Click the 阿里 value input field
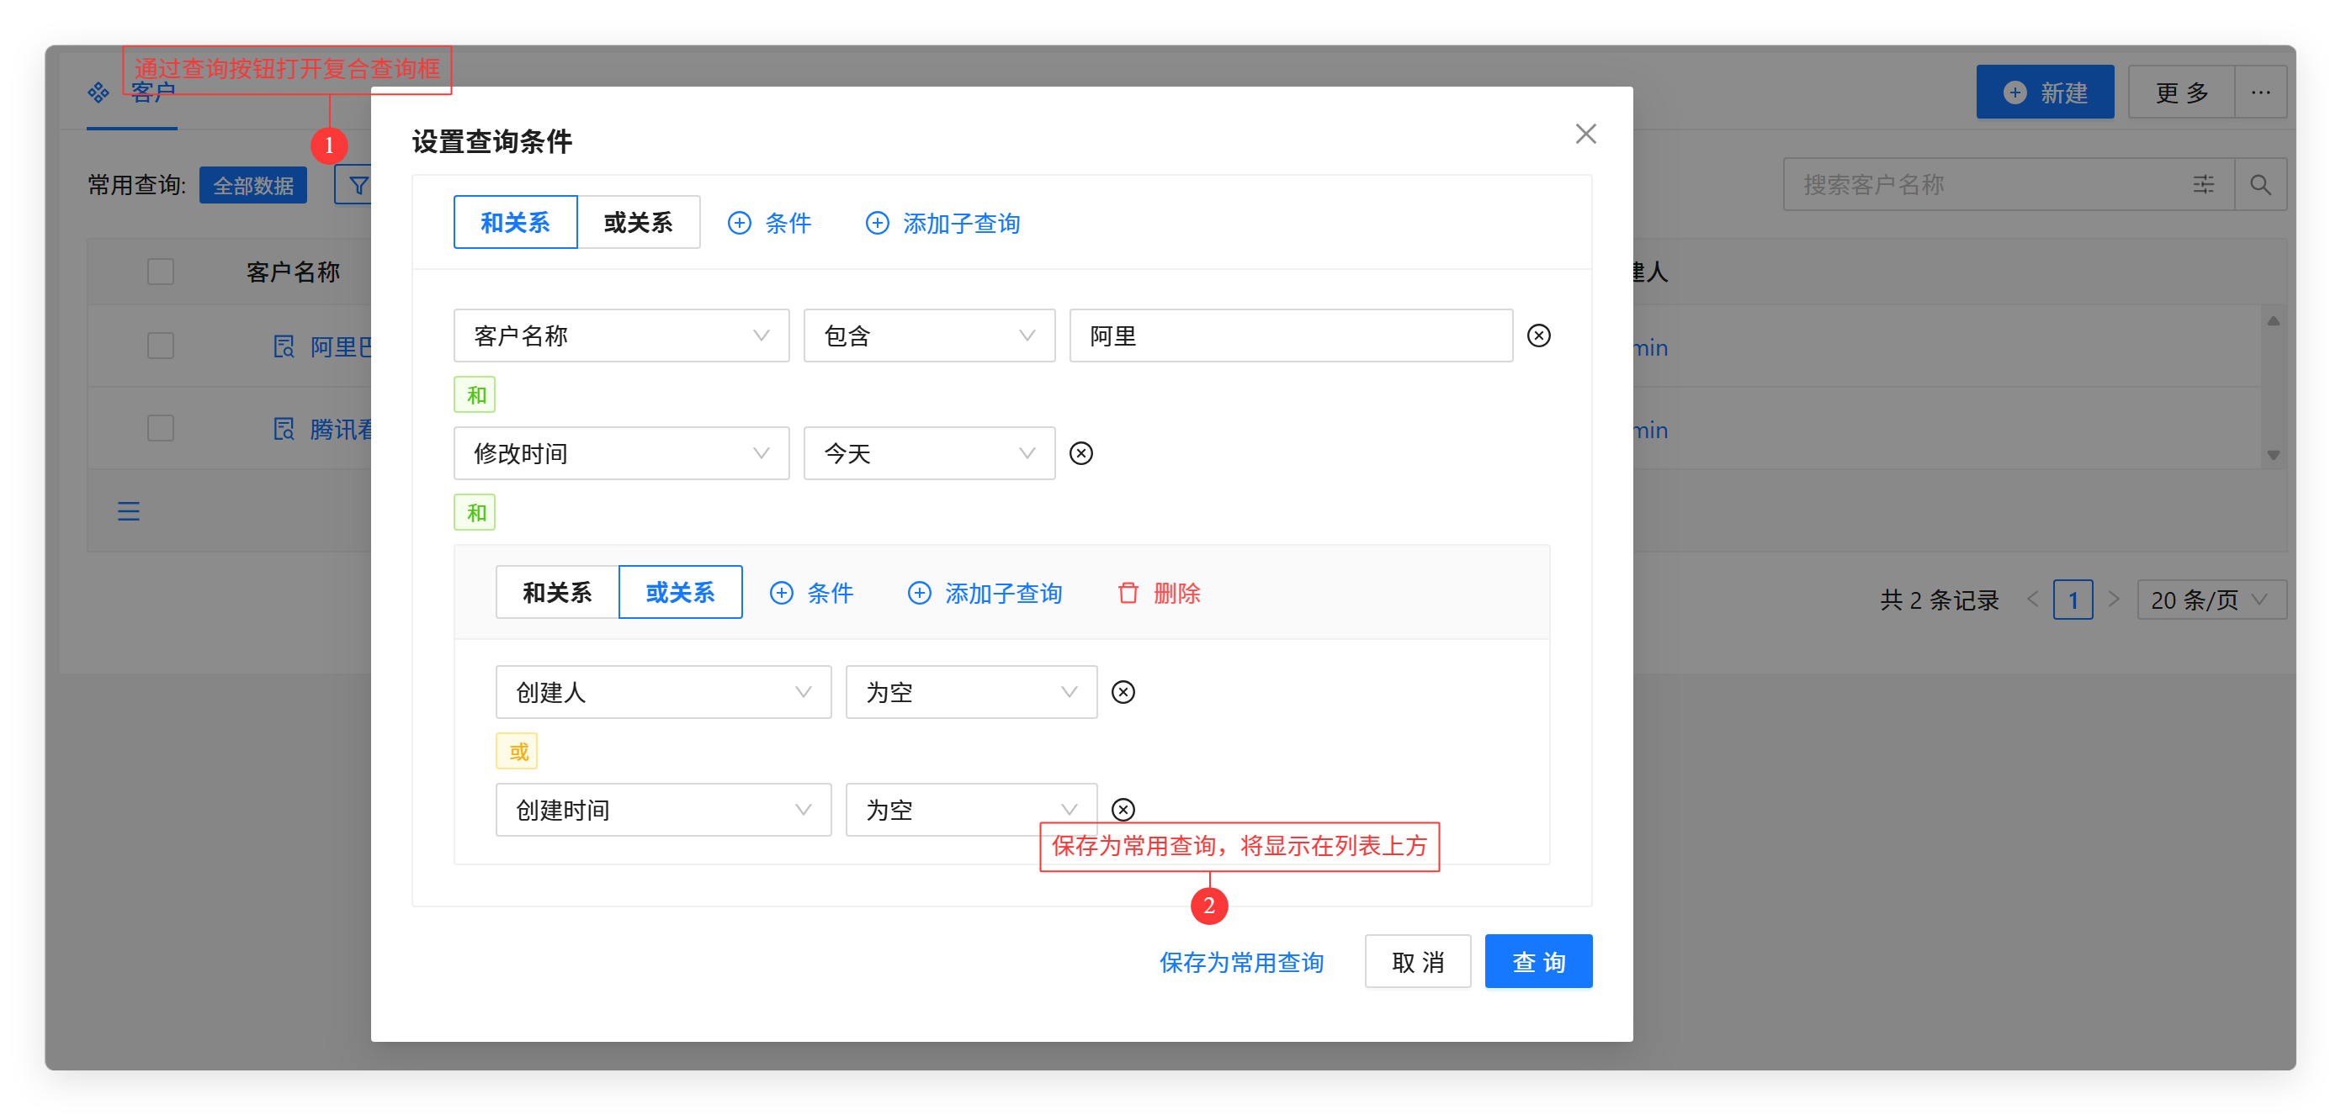 (1291, 336)
